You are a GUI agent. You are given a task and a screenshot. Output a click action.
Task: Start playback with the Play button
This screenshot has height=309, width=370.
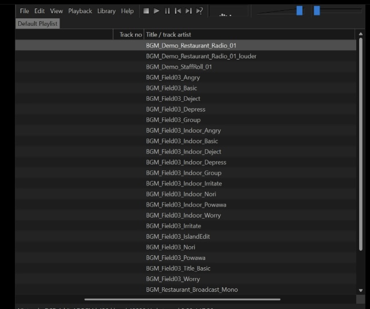tap(156, 11)
